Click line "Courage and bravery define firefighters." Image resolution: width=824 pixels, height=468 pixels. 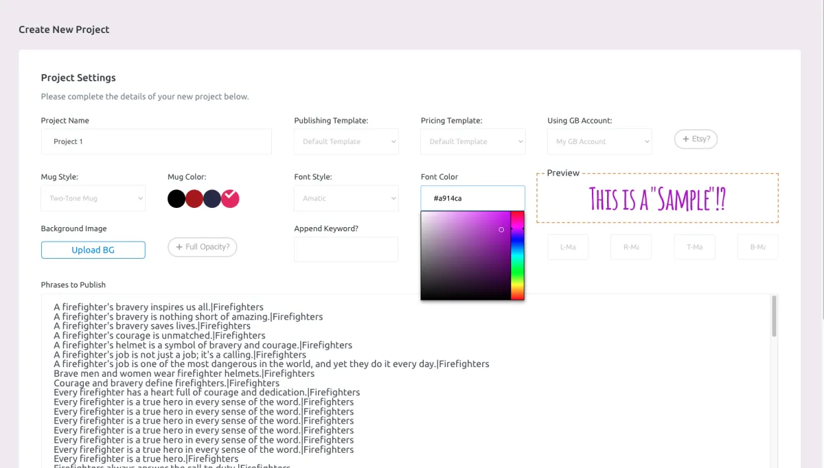166,384
